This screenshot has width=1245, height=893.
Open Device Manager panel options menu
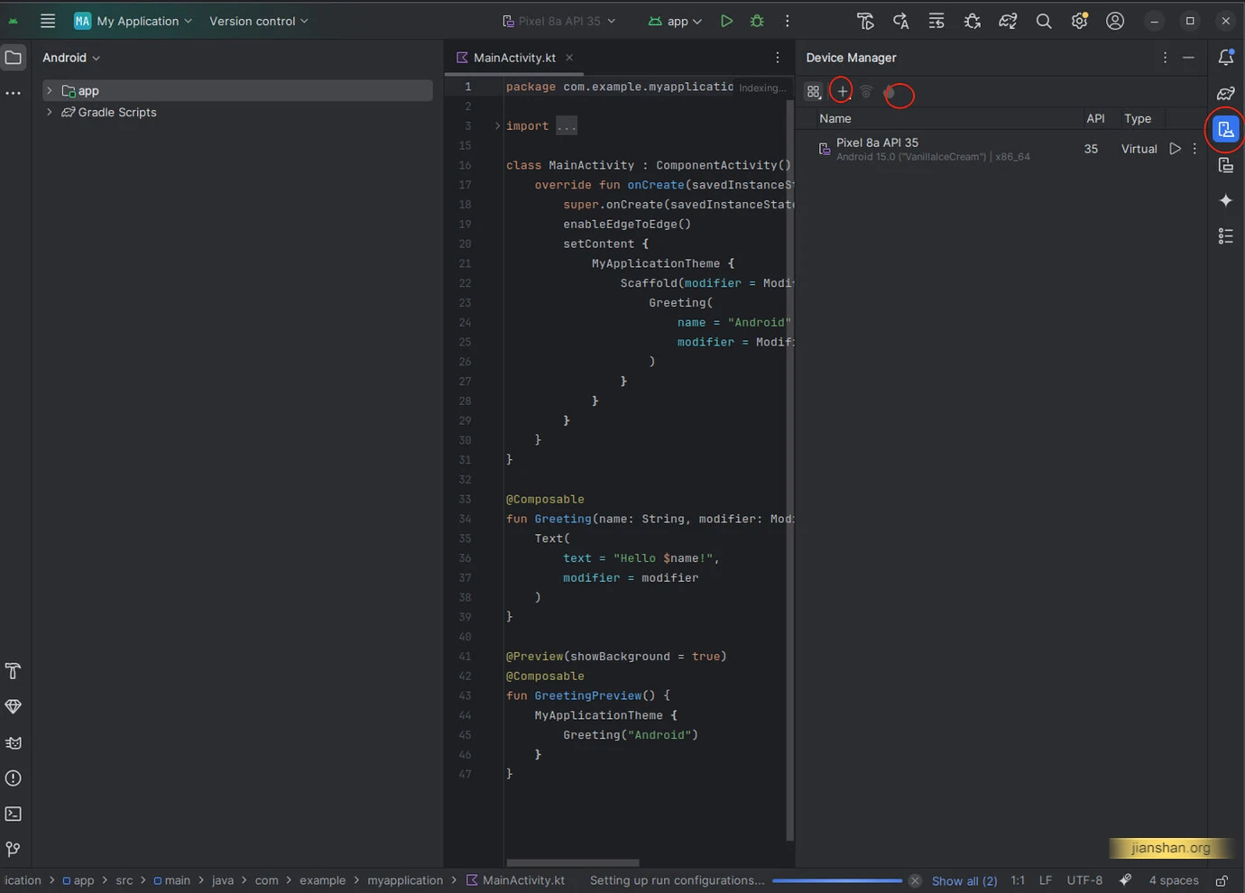coord(1165,58)
